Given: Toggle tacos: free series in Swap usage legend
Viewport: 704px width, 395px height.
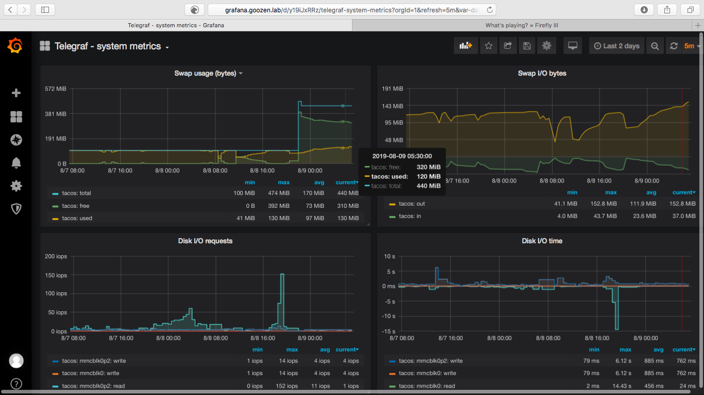Looking at the screenshot, I should click(x=75, y=206).
